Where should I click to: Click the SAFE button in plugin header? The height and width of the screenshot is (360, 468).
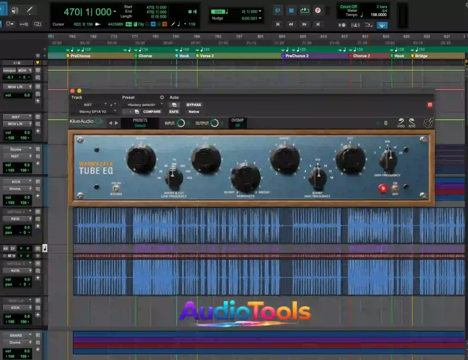pyautogui.click(x=174, y=112)
